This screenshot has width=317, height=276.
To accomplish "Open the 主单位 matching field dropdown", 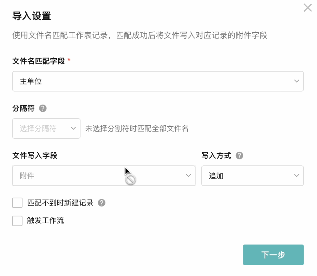I will 157,81.
